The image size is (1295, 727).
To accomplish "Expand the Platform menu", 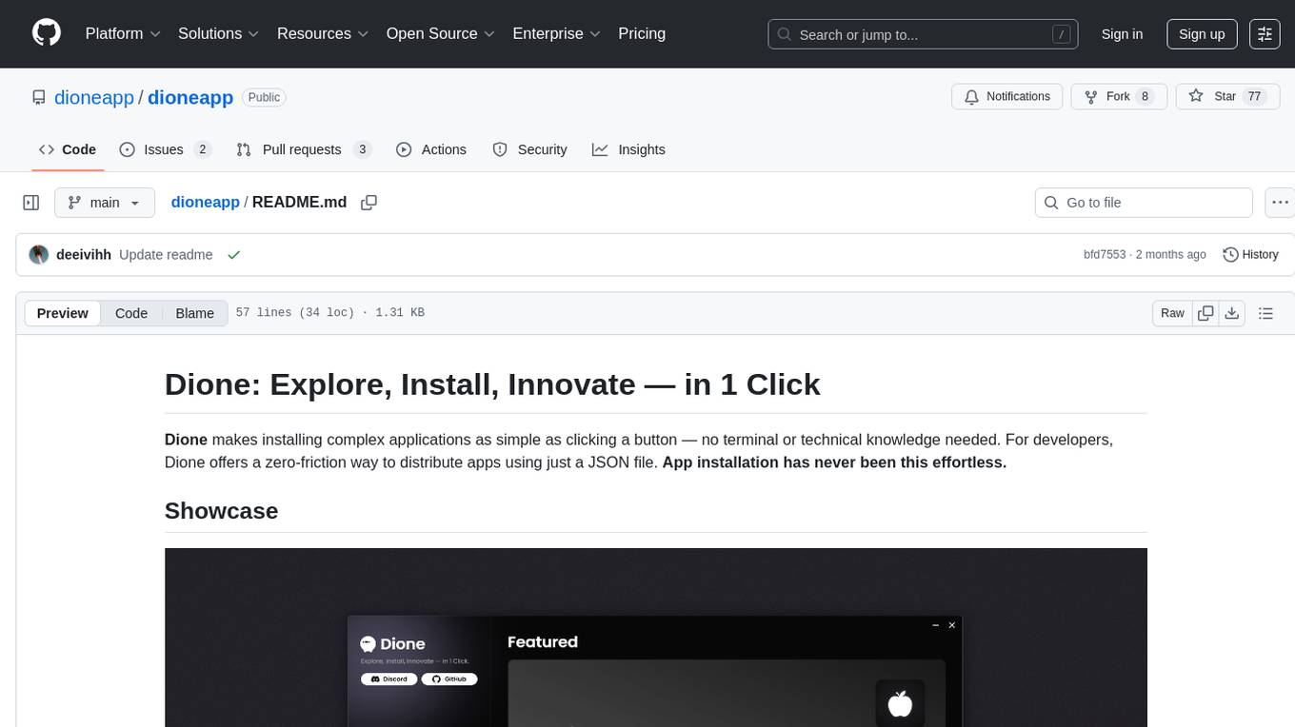I will tap(123, 33).
